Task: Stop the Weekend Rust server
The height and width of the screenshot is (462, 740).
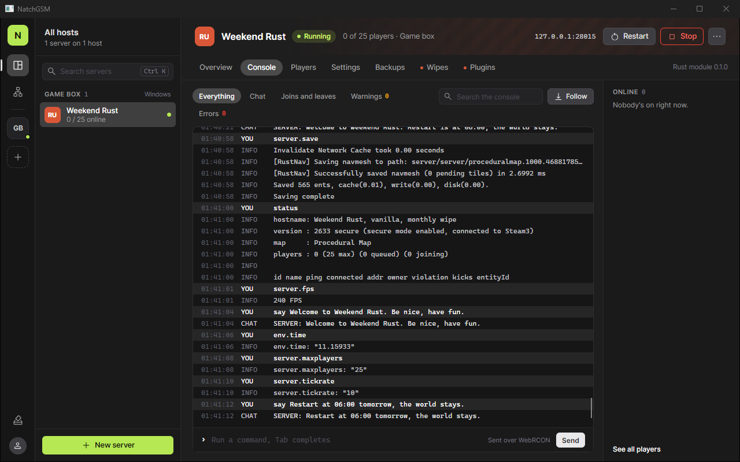Action: pos(682,36)
